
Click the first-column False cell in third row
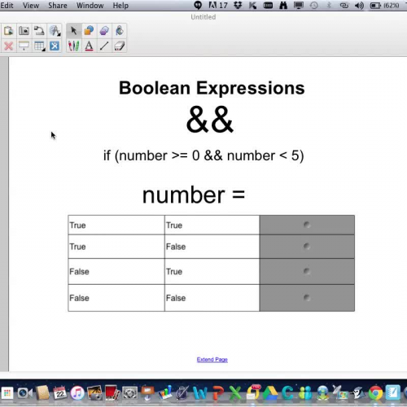(116, 271)
